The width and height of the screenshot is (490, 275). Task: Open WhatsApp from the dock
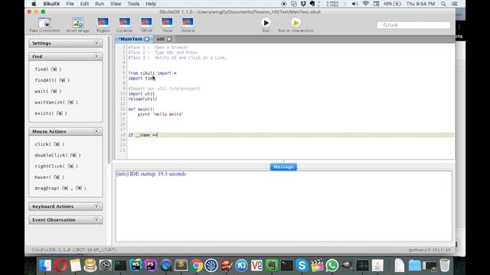[332, 266]
